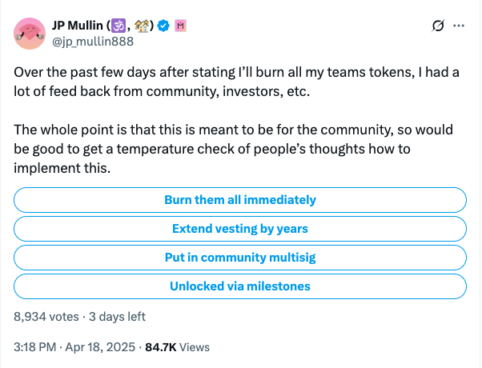Open the 3:18 PM Apr 18 timestamp

pyautogui.click(x=73, y=347)
